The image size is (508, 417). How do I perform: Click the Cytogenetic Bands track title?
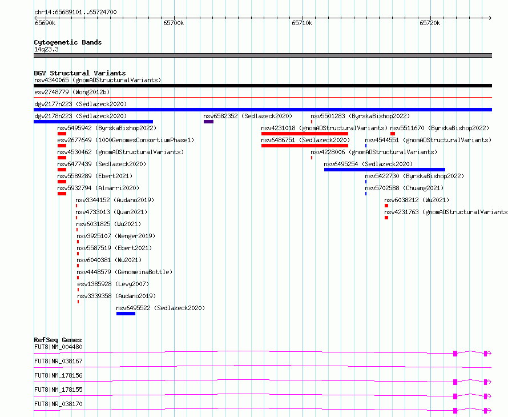pyautogui.click(x=68, y=42)
